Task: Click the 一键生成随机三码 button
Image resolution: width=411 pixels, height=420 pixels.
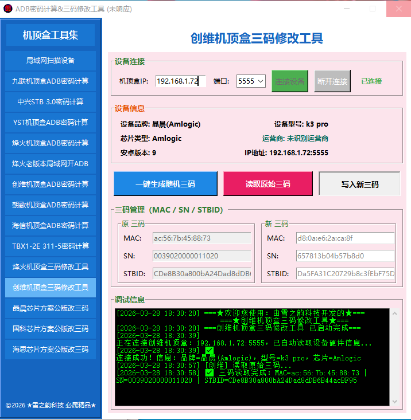Action: (165, 184)
